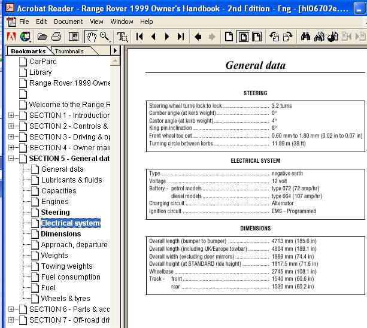Screen dimensions: 367x328
Task: Expand SECTION 4 - Owner maintenance bookmark
Action: (11, 147)
